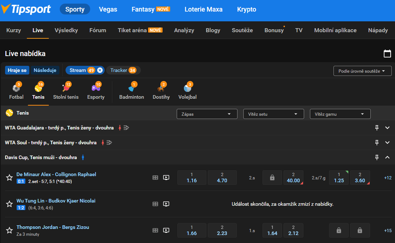Open the Bonusy tab
Viewport: 395px width, 243px height.
274,30
